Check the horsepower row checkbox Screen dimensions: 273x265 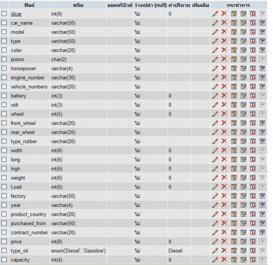point(4,68)
